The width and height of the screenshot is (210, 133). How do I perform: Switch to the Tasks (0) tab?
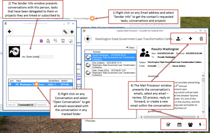coord(11,104)
